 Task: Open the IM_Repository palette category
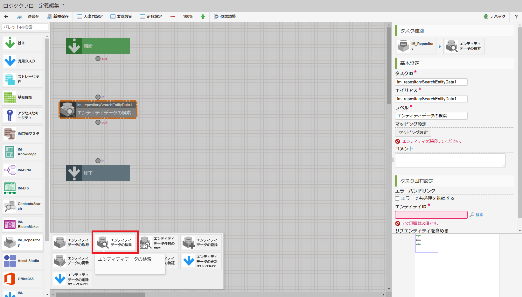click(x=22, y=242)
